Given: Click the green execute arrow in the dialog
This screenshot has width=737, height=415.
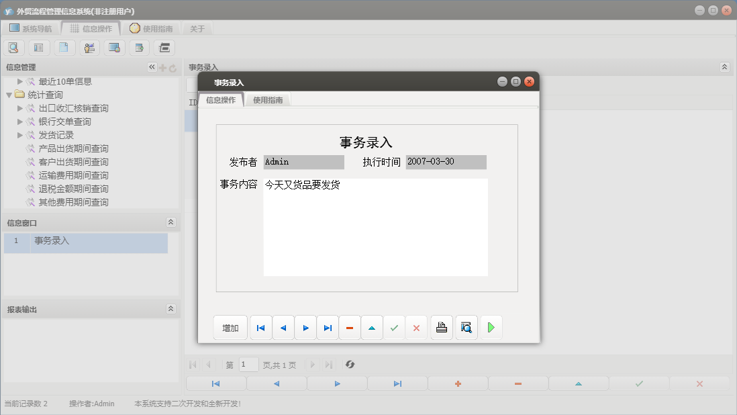Looking at the screenshot, I should pyautogui.click(x=491, y=327).
